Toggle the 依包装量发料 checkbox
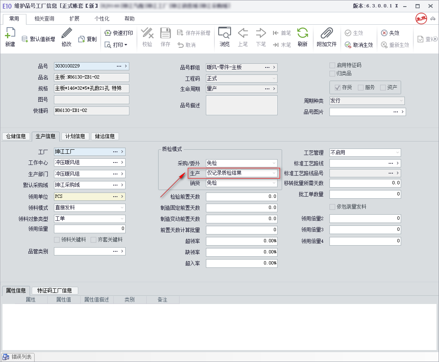 coord(332,207)
